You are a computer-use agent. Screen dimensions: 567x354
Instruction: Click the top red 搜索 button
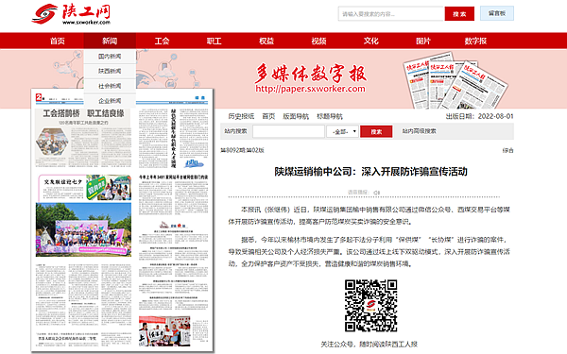click(x=459, y=14)
